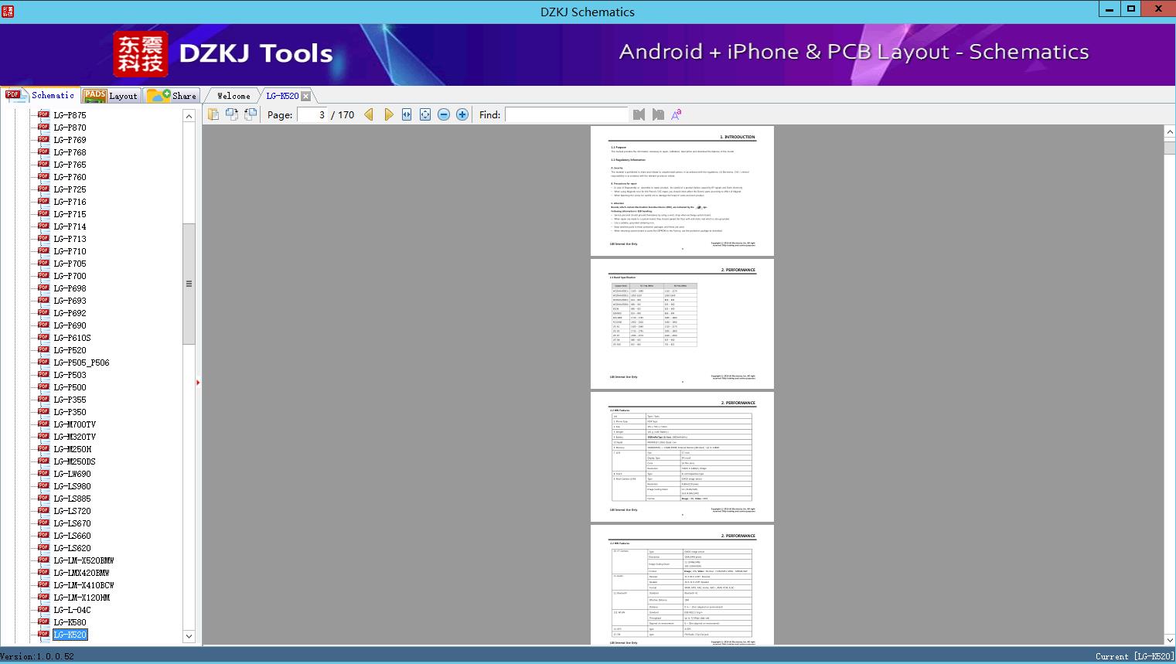
Task: Click the PDF icon beside LG-P350
Action: pos(43,411)
